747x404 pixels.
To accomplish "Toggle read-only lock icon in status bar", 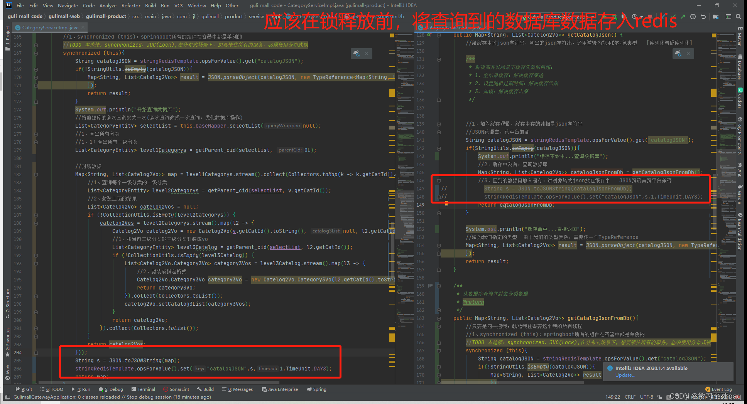I will [x=660, y=397].
